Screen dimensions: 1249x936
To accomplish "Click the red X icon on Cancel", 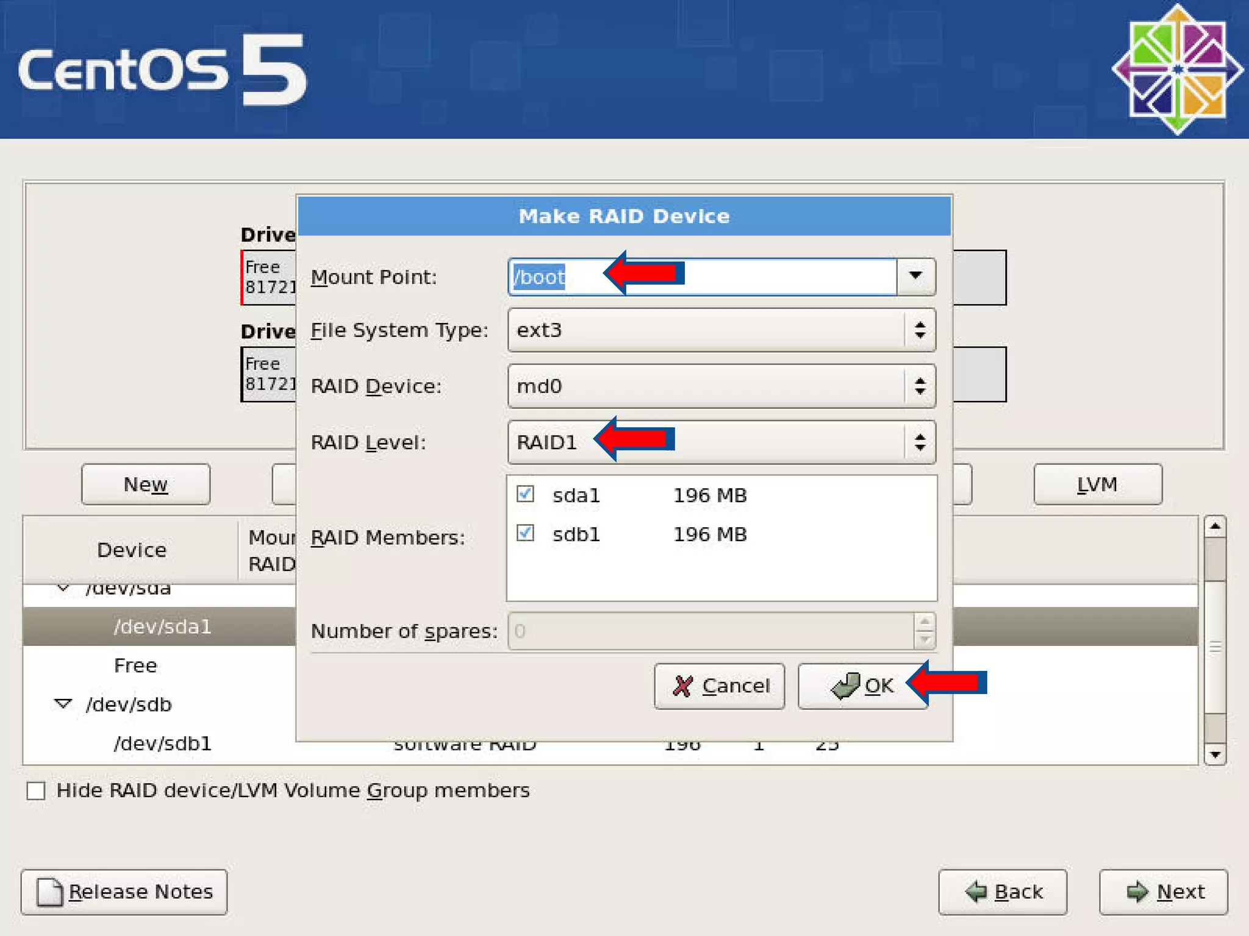I will (x=682, y=686).
